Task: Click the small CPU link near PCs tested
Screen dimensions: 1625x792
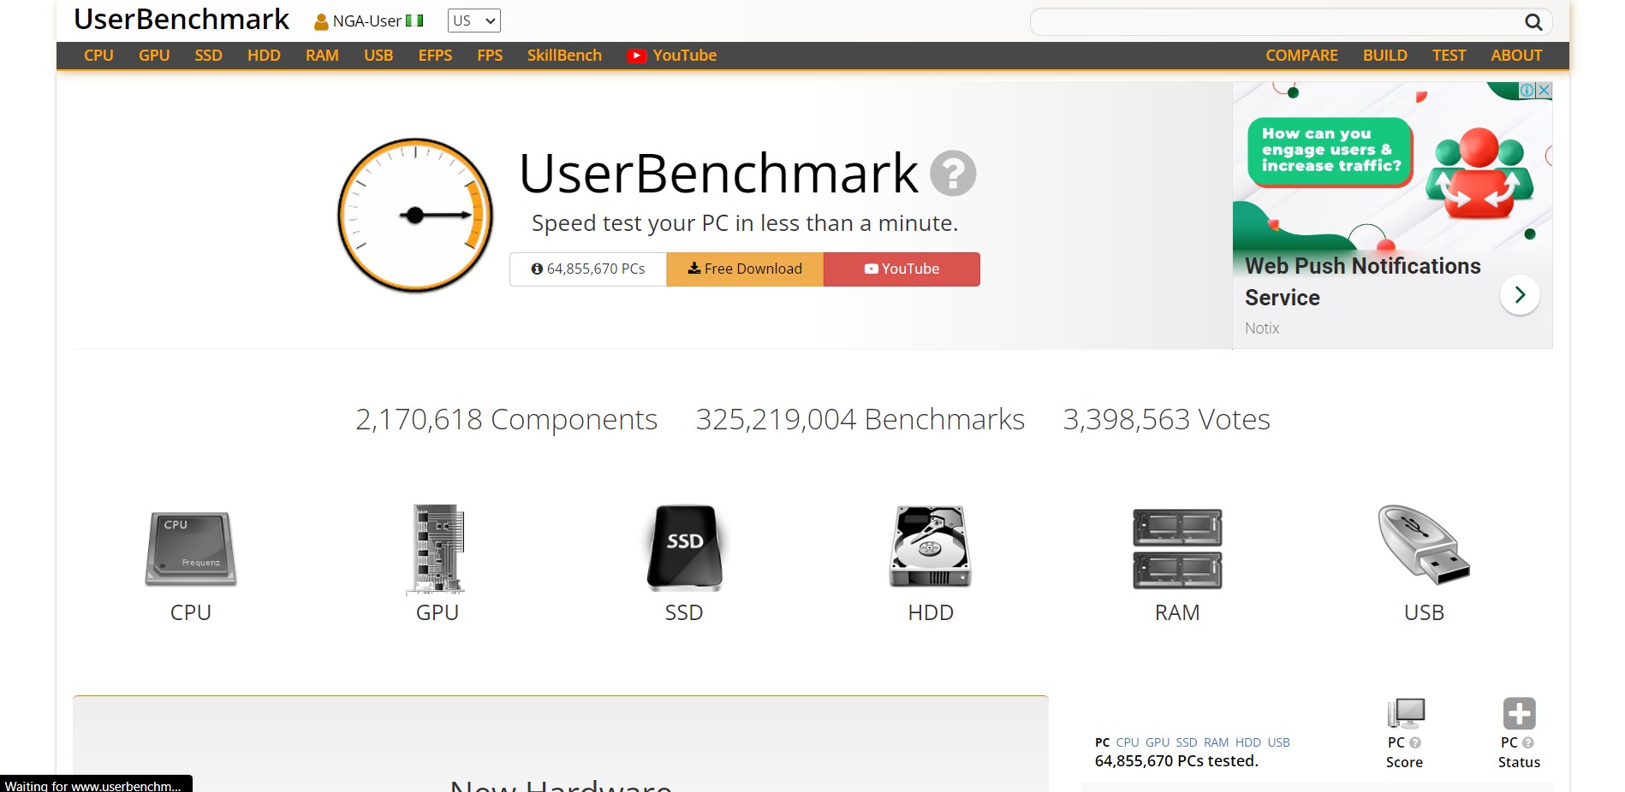Action: [x=1128, y=742]
